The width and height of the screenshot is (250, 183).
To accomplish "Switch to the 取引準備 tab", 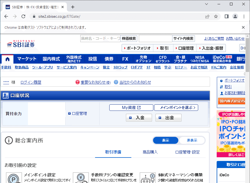I will coord(113,152).
